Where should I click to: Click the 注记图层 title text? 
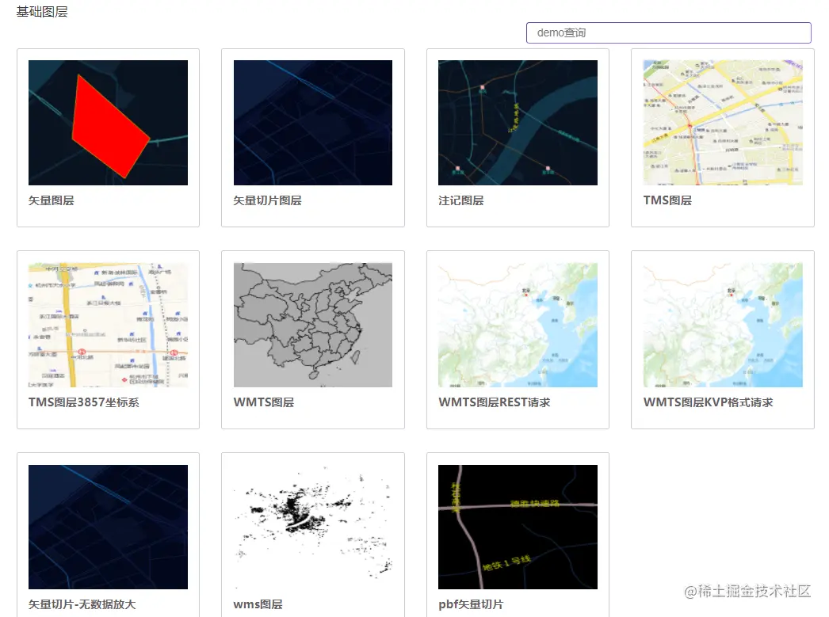[x=461, y=200]
